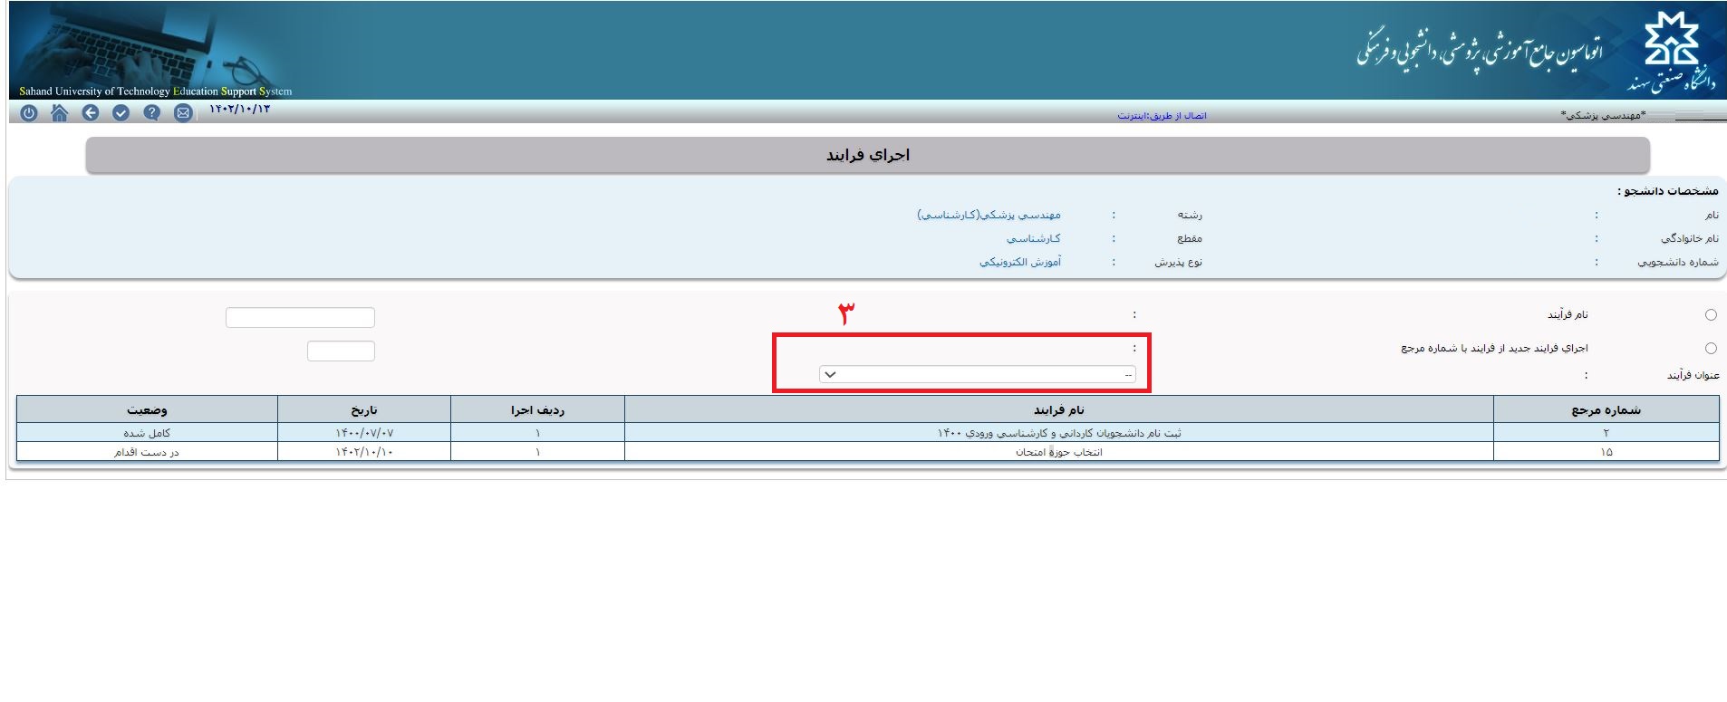Image resolution: width=1727 pixels, height=702 pixels.
Task: Select 'اجرای فرایند جدید' radio button
Action: tap(1711, 349)
